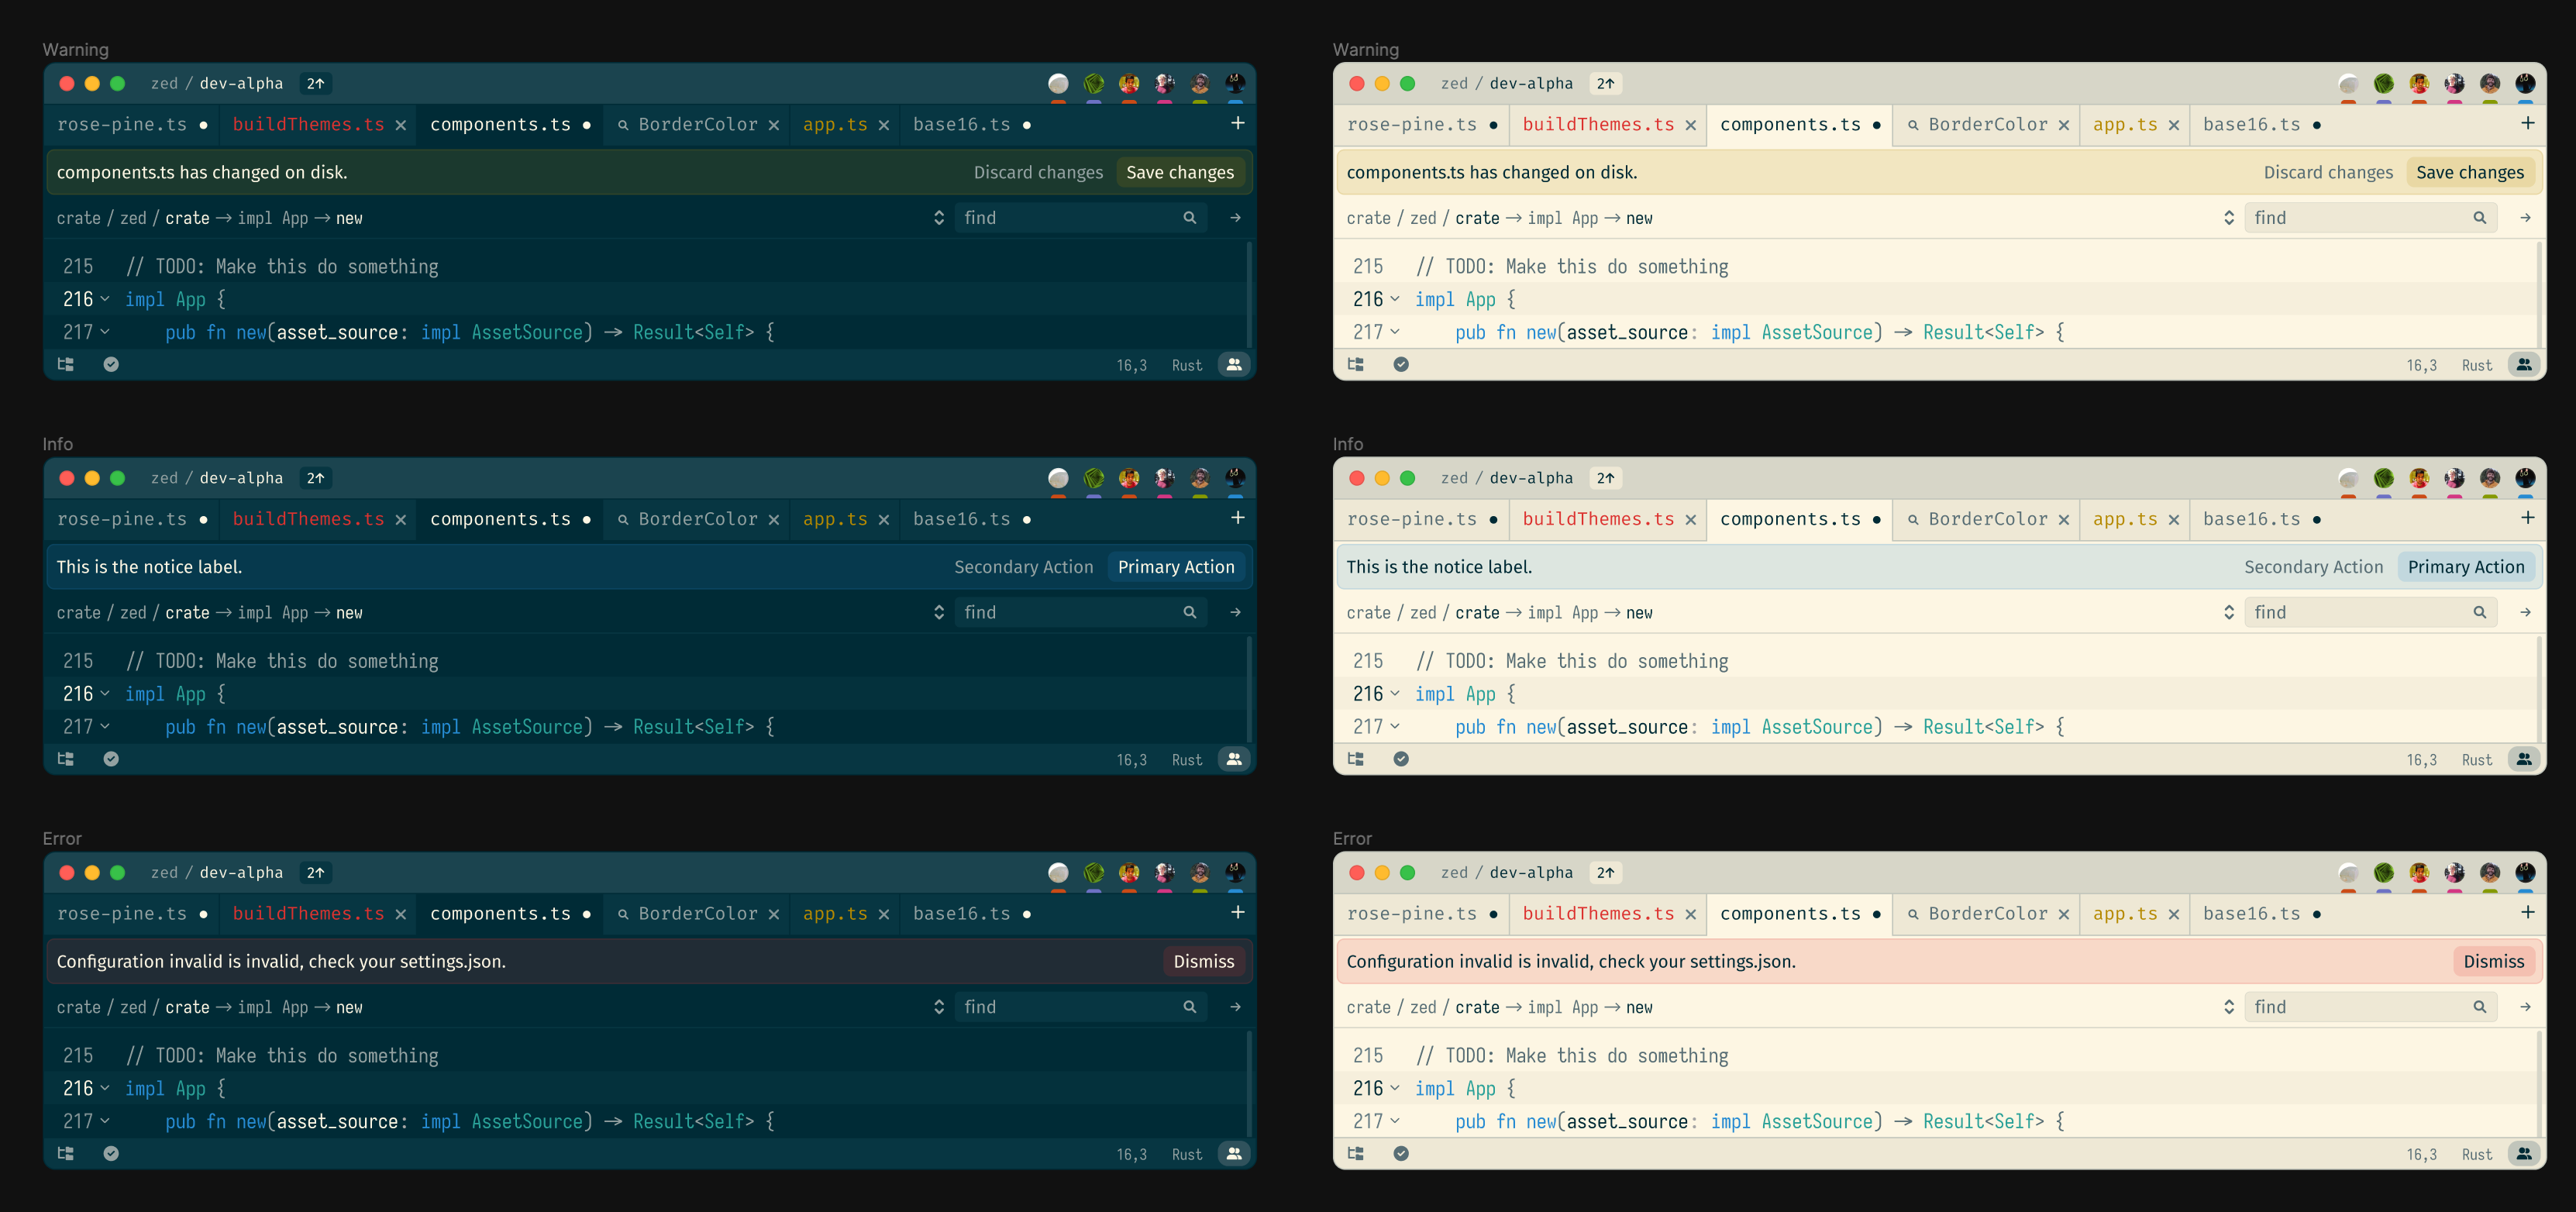Click the stepper arrows beside the find bar
Viewport: 2576px width, 1212px height.
(x=939, y=217)
